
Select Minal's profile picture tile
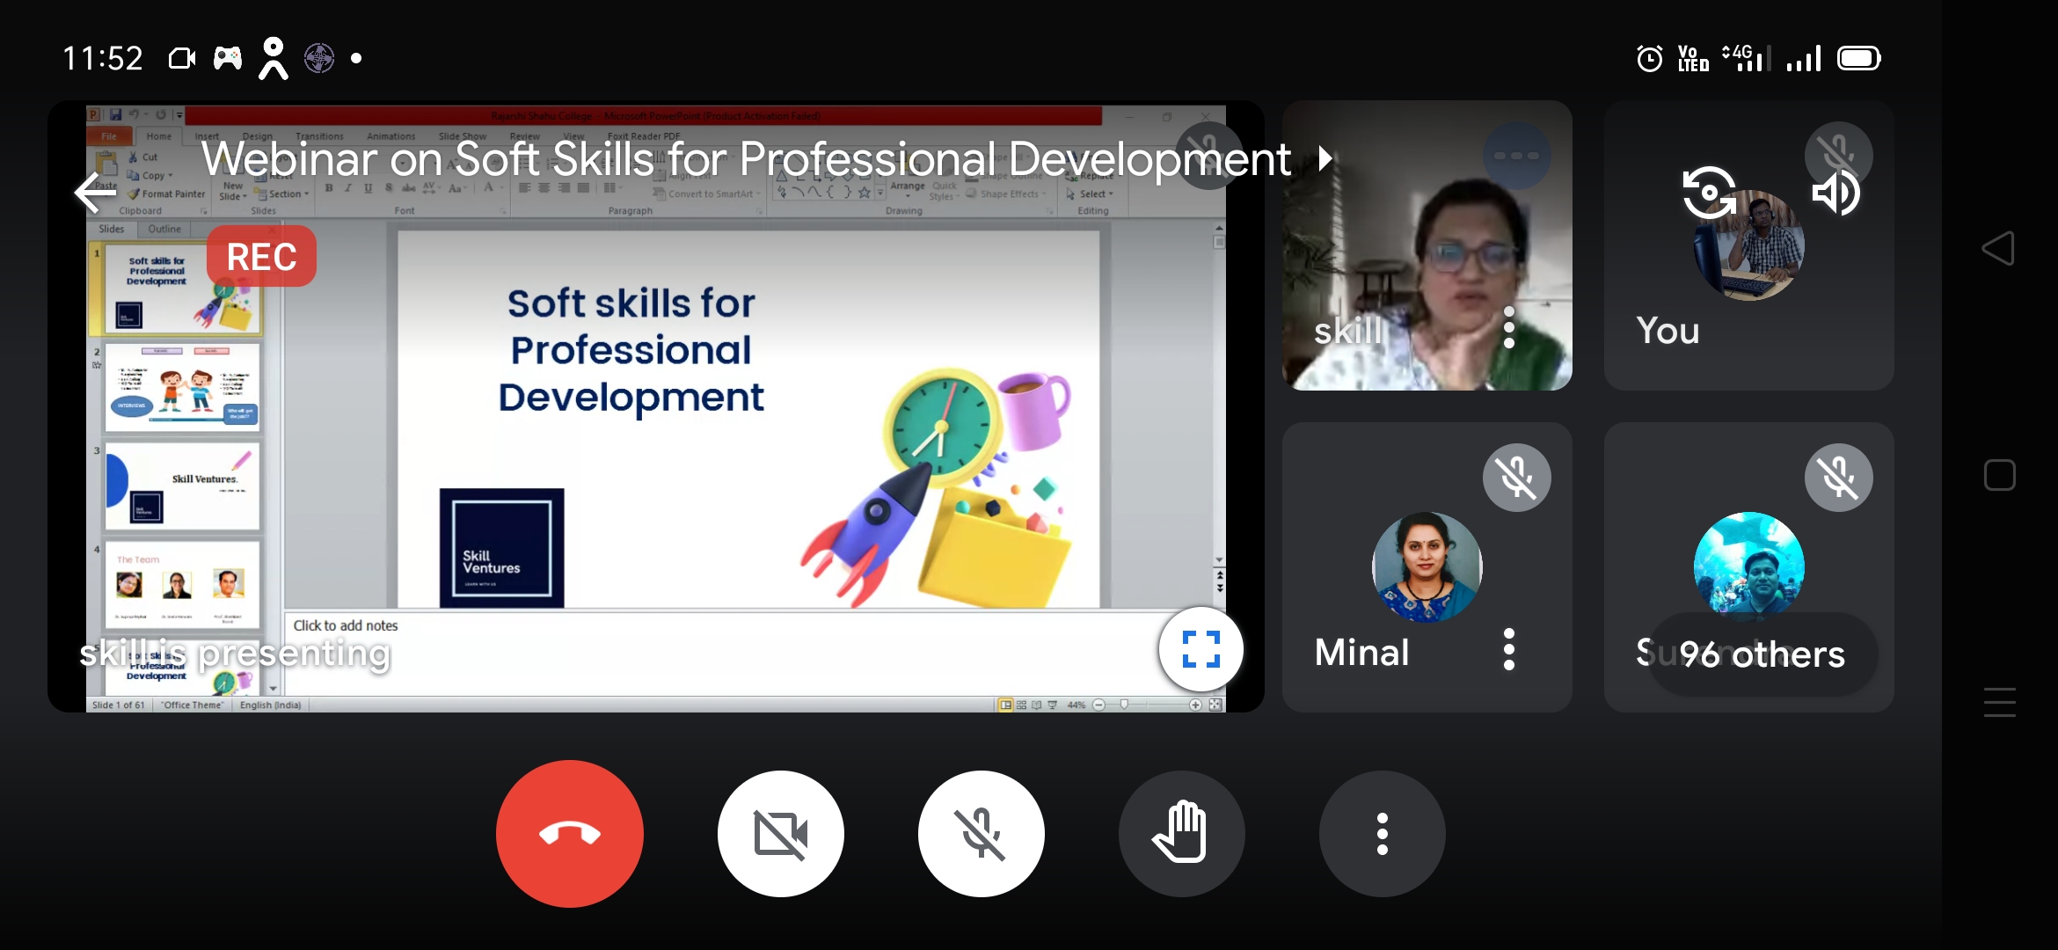click(x=1427, y=566)
